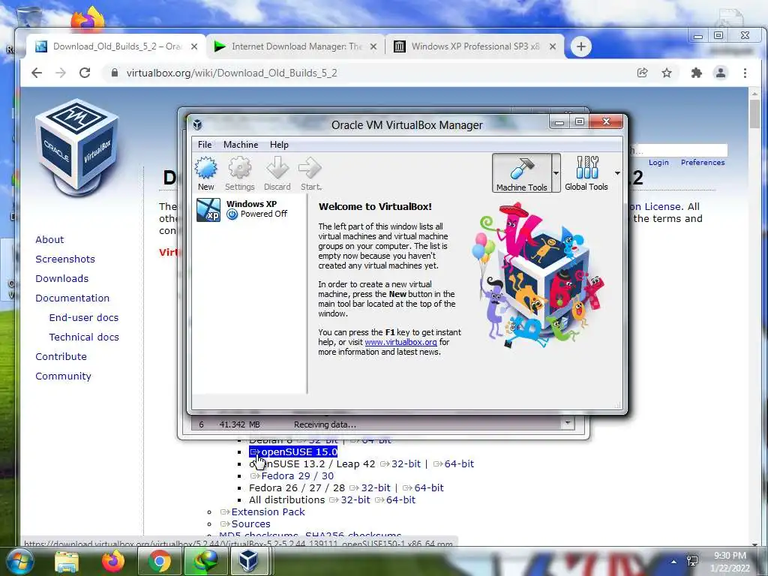Image resolution: width=768 pixels, height=576 pixels.
Task: Open the Machine menu in VirtualBox
Action: point(241,145)
